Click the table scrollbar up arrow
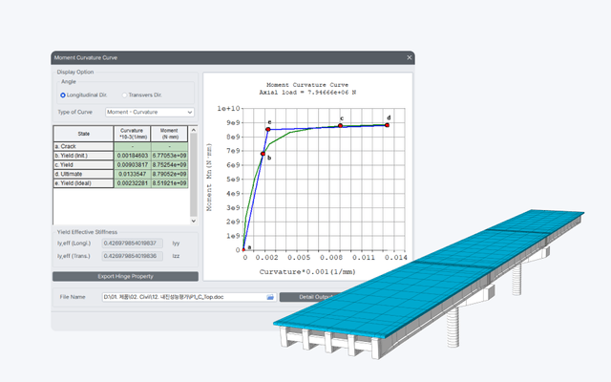Viewport: 611px width, 382px height. [x=194, y=130]
